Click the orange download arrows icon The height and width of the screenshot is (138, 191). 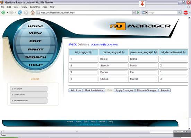(x=142, y=3)
